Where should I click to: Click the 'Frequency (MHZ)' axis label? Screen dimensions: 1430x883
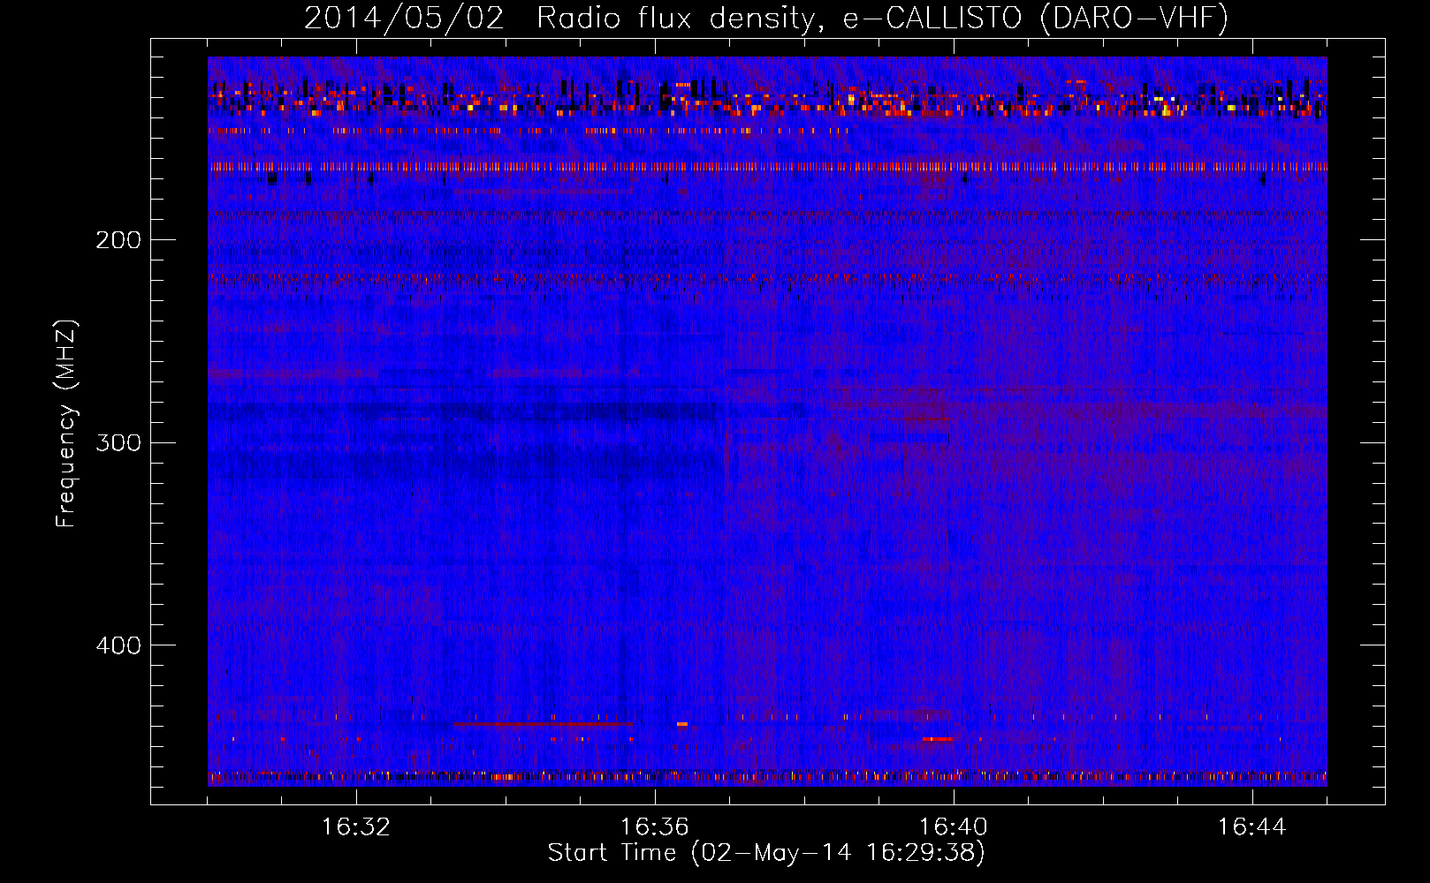coord(67,423)
